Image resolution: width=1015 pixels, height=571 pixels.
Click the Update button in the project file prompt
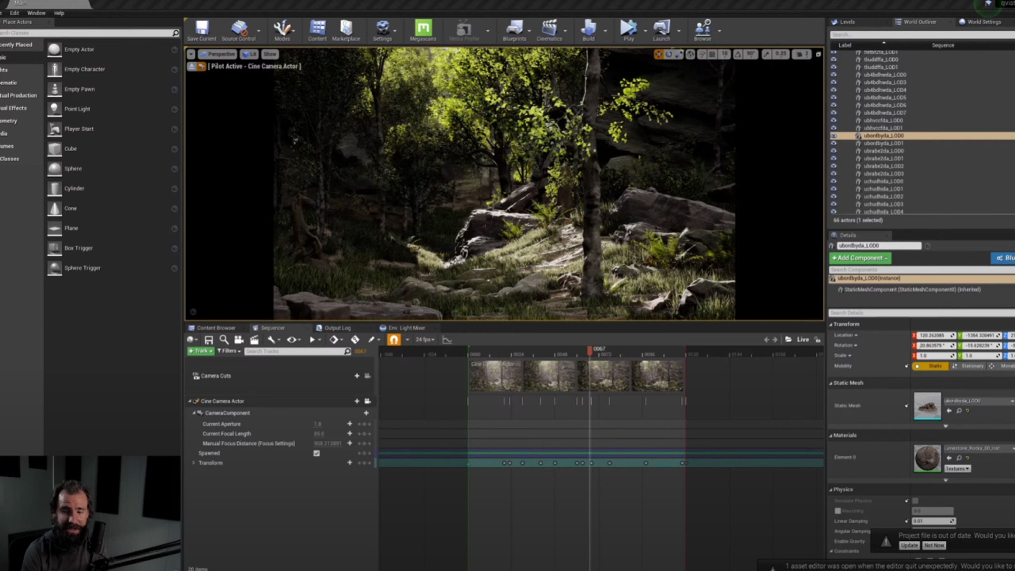(x=909, y=545)
